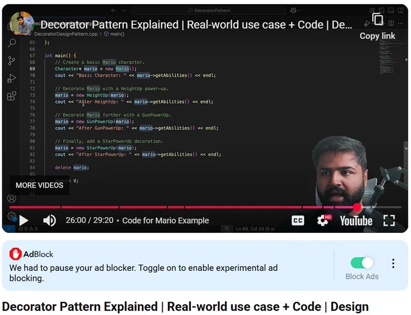
Task: Open Run and Debug in the editor sidebar
Action: (11, 79)
